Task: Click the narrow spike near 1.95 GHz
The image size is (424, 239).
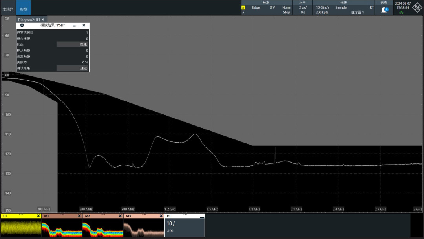Action: (275, 156)
